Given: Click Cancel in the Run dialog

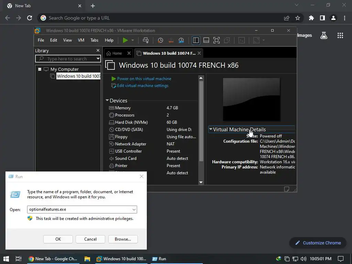Looking at the screenshot, I should click(90, 239).
